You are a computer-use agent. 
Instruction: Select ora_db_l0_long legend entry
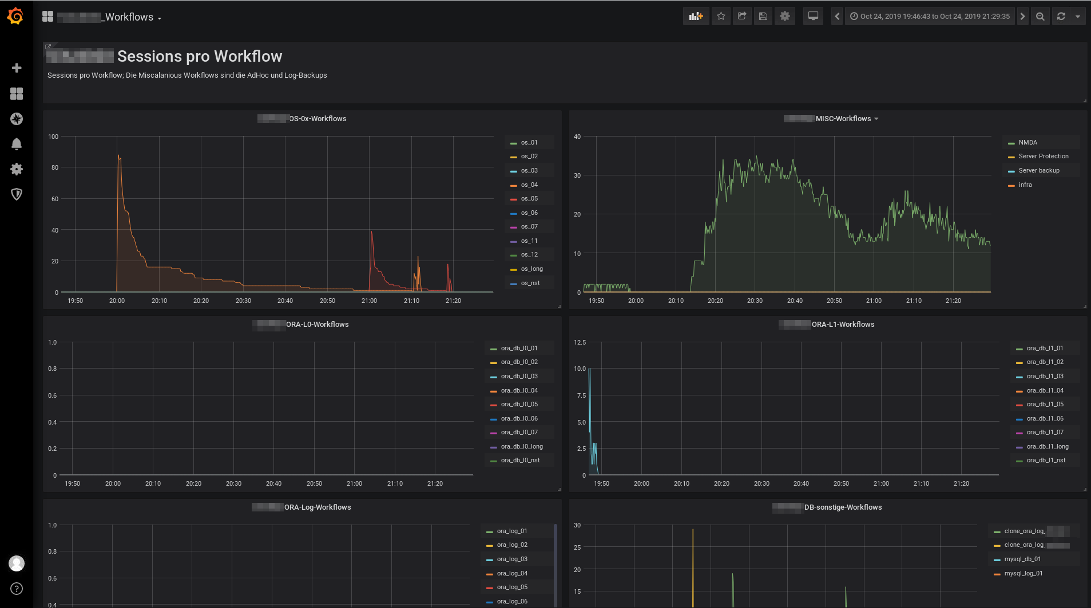(522, 446)
